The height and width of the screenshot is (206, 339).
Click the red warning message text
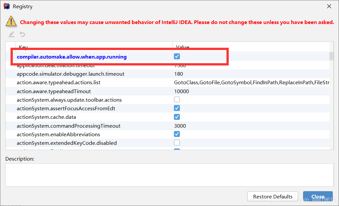tap(177, 22)
